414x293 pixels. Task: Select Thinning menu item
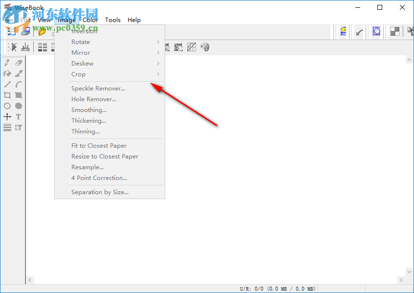click(x=110, y=132)
